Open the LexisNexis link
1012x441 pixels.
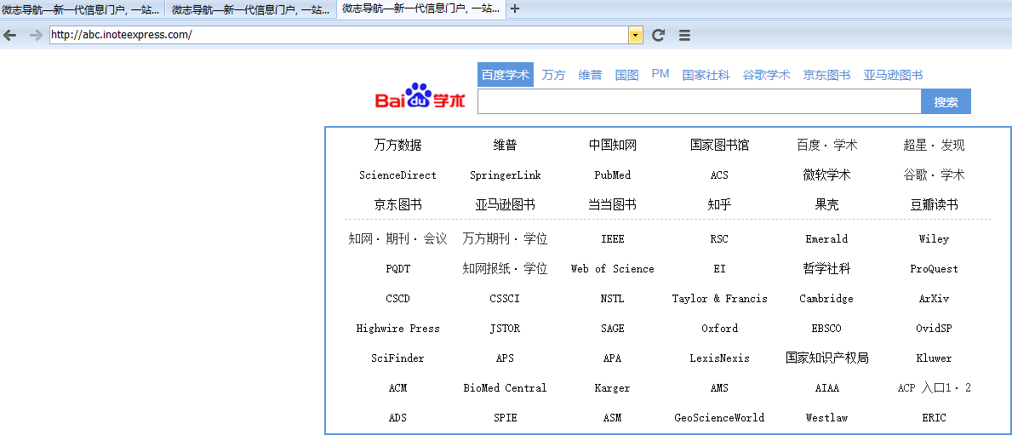coord(719,358)
